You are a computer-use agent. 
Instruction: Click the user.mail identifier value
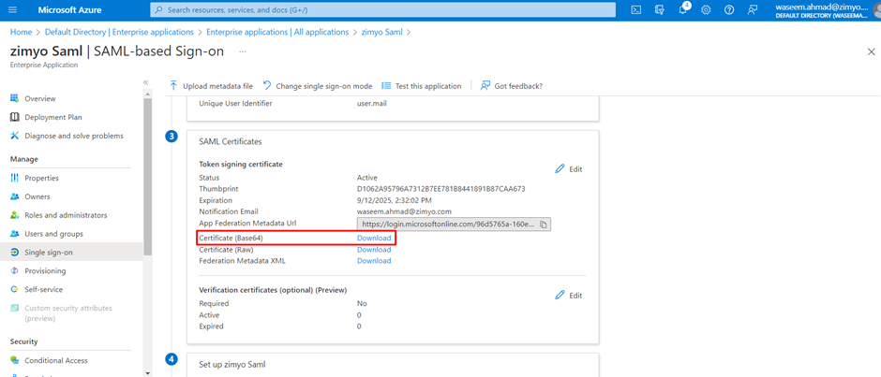point(371,104)
